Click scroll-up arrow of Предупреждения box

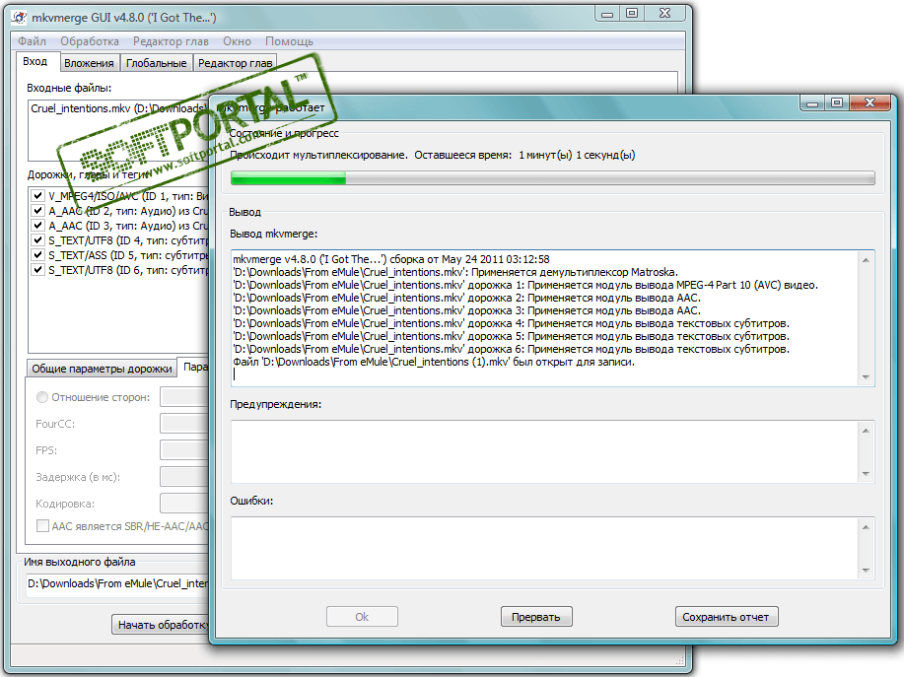pyautogui.click(x=866, y=430)
